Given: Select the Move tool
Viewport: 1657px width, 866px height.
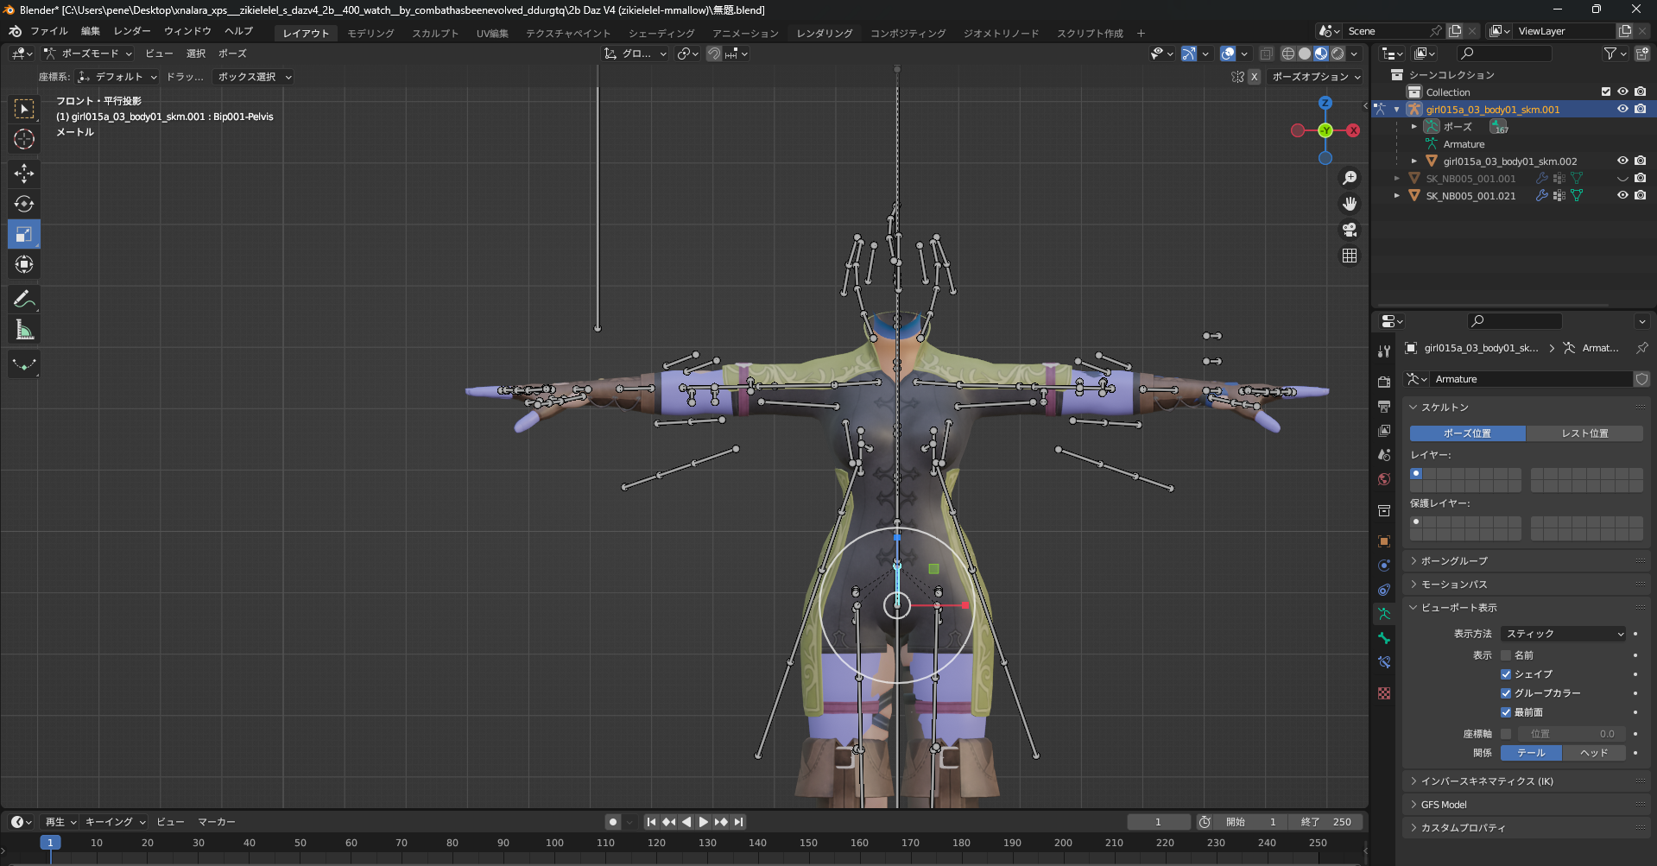Looking at the screenshot, I should [24, 174].
